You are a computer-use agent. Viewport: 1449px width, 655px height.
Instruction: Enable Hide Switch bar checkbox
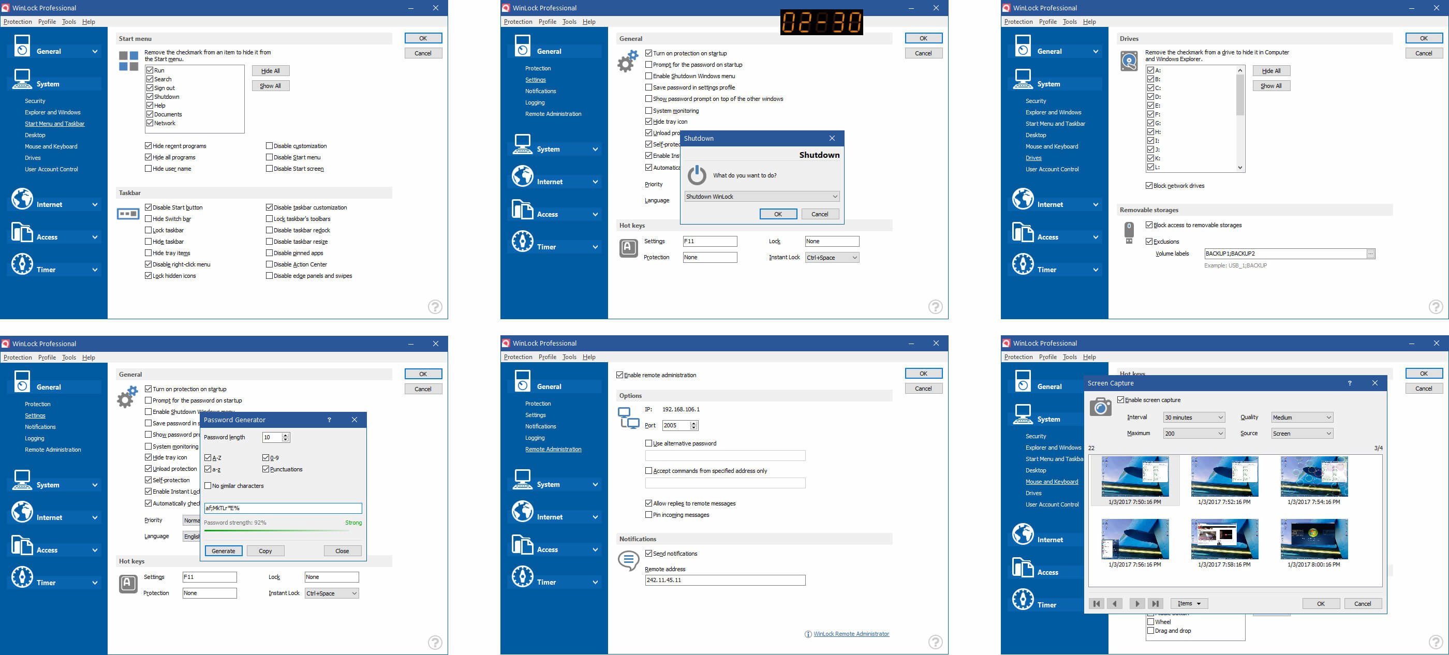coord(148,219)
